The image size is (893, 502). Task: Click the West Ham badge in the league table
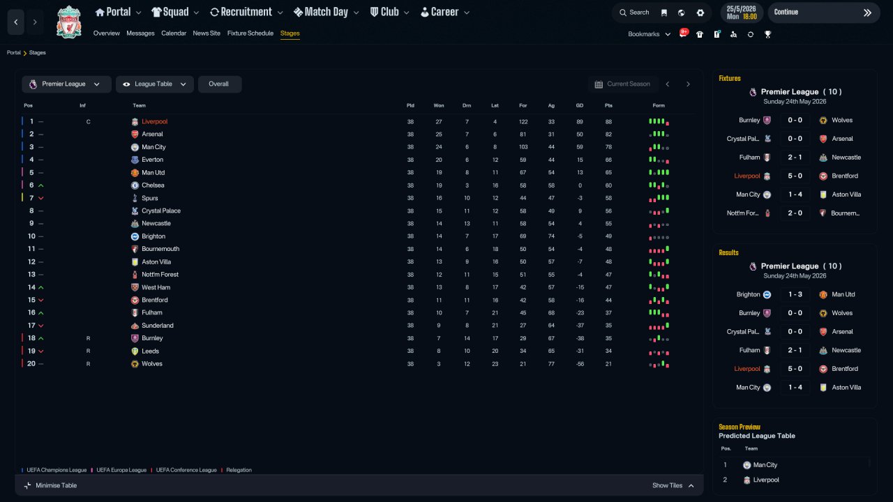[x=135, y=287]
